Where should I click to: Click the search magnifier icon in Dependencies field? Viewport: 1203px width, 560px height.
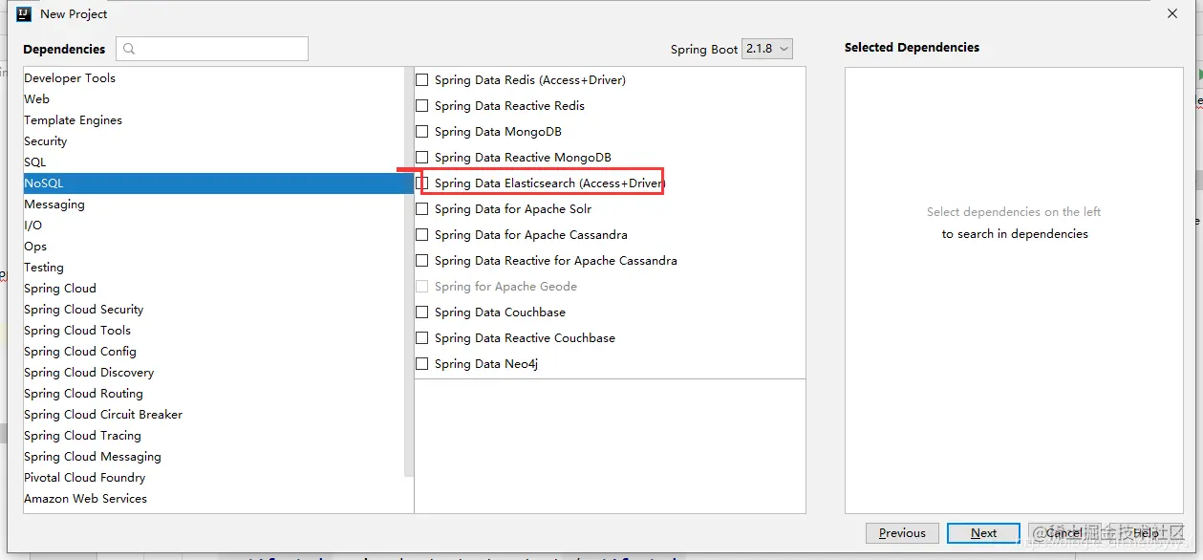pyautogui.click(x=129, y=49)
